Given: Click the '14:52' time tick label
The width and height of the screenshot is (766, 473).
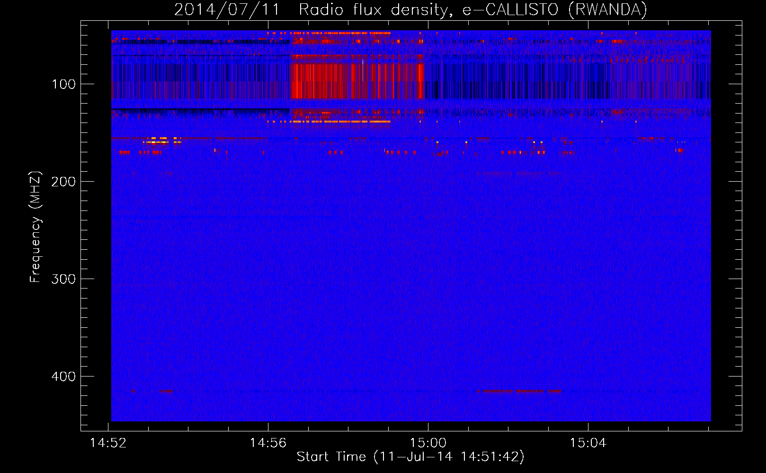Looking at the screenshot, I should pos(108,443).
